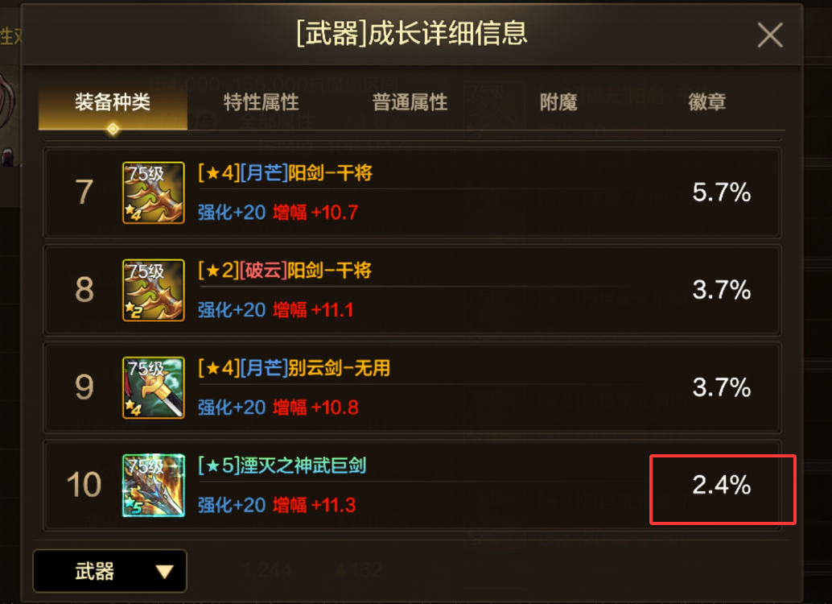
Task: Close the 武器成长详细信息 dialog
Action: click(x=770, y=35)
